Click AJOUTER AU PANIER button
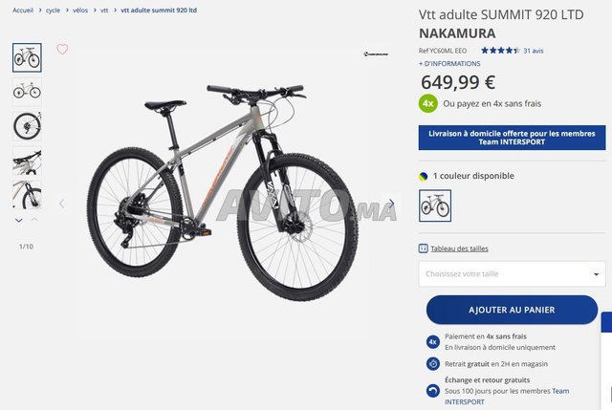This screenshot has height=410, width=612. pyautogui.click(x=512, y=310)
